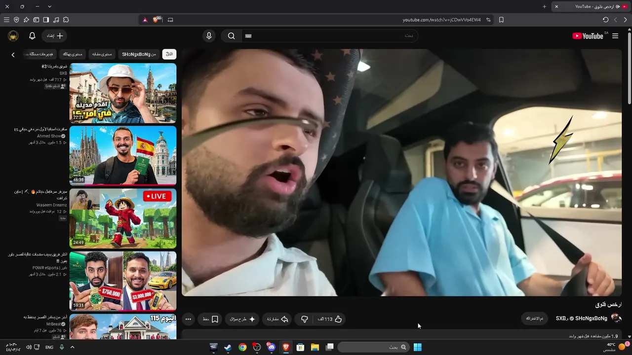Open the Ahmed Show channel name
Image resolution: width=632 pixels, height=355 pixels.
(49, 136)
